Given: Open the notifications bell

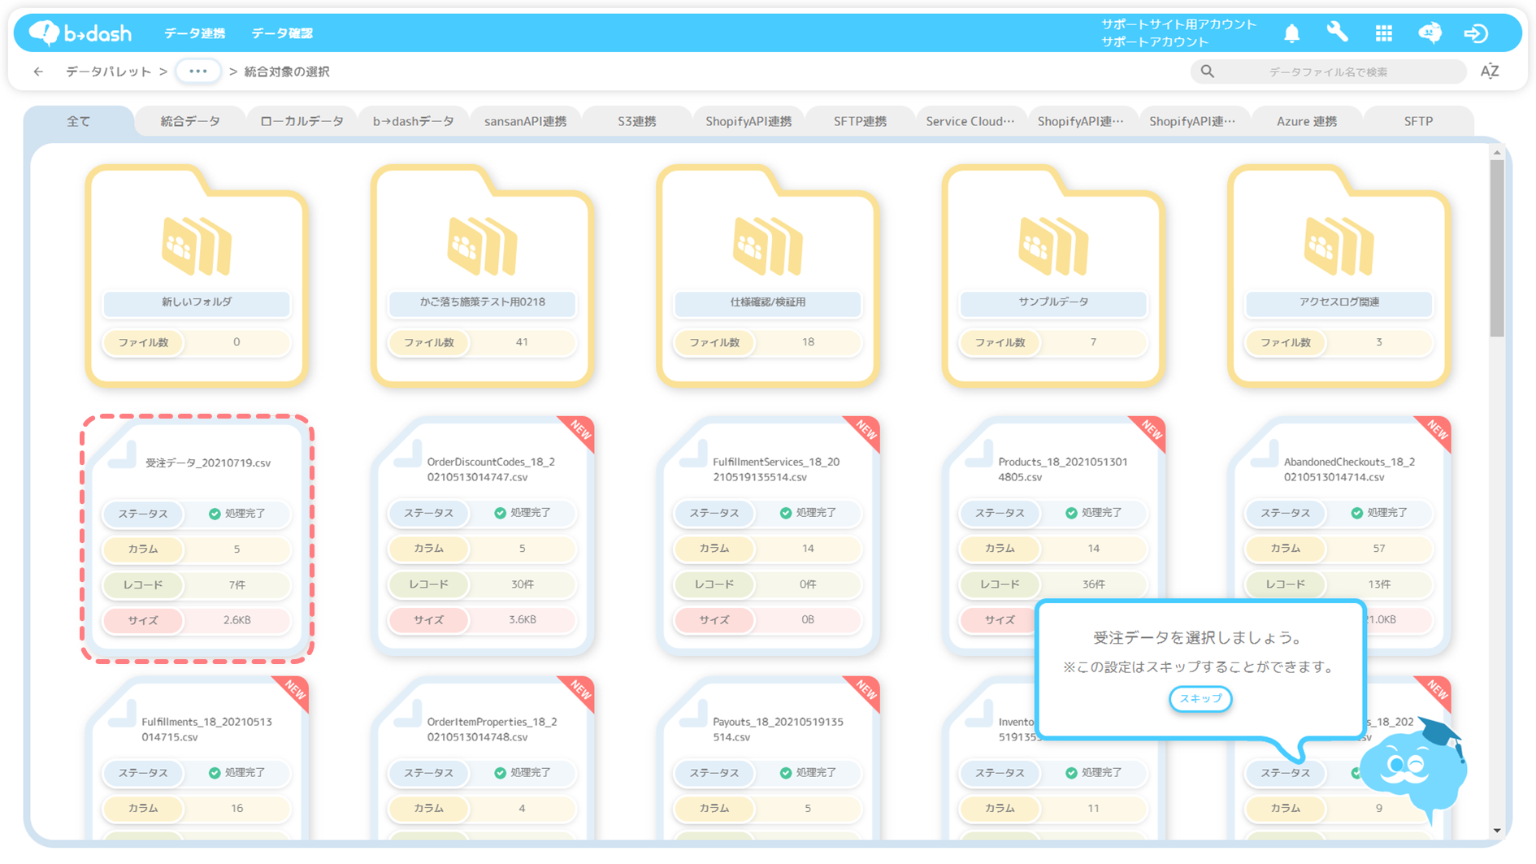Looking at the screenshot, I should pos(1291,33).
